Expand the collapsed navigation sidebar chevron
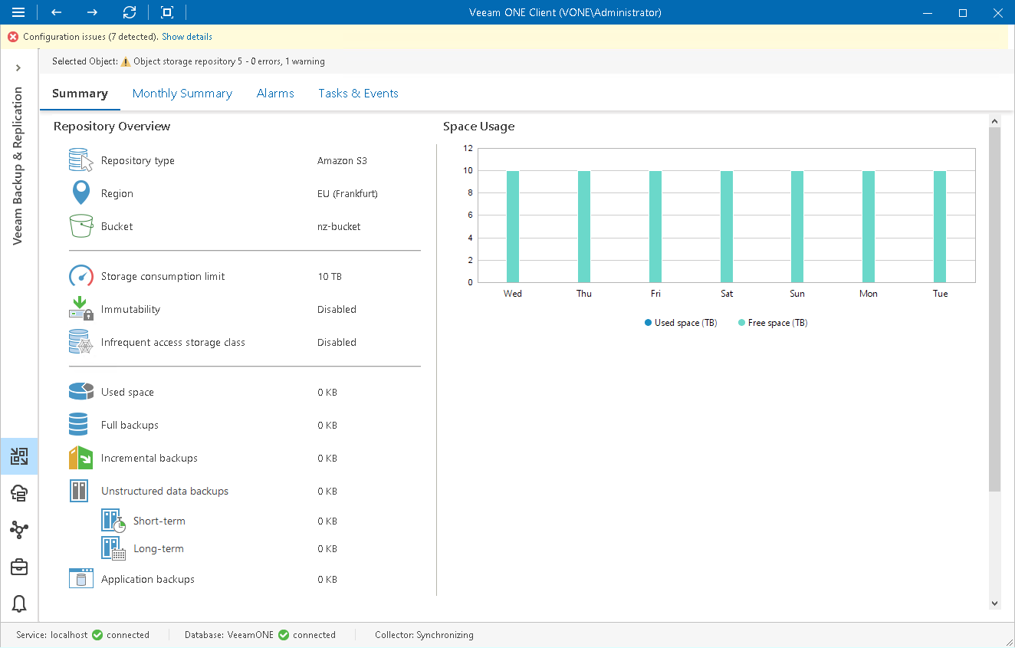Image resolution: width=1015 pixels, height=648 pixels. click(19, 67)
